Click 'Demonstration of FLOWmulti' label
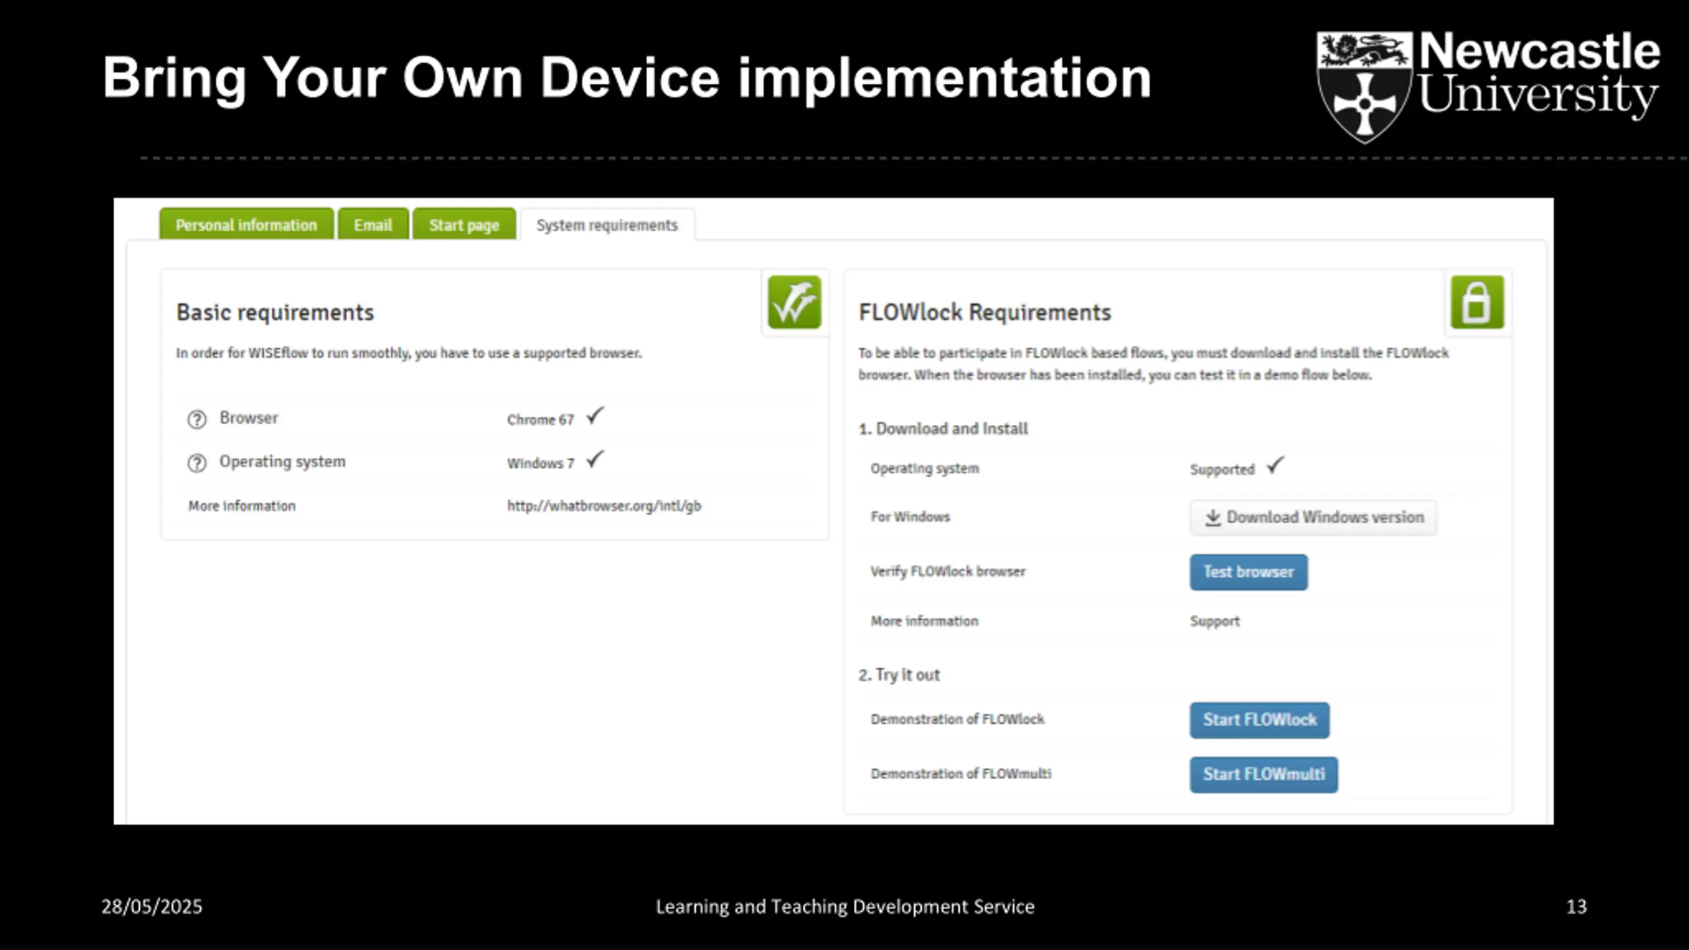The height and width of the screenshot is (950, 1689). click(961, 774)
